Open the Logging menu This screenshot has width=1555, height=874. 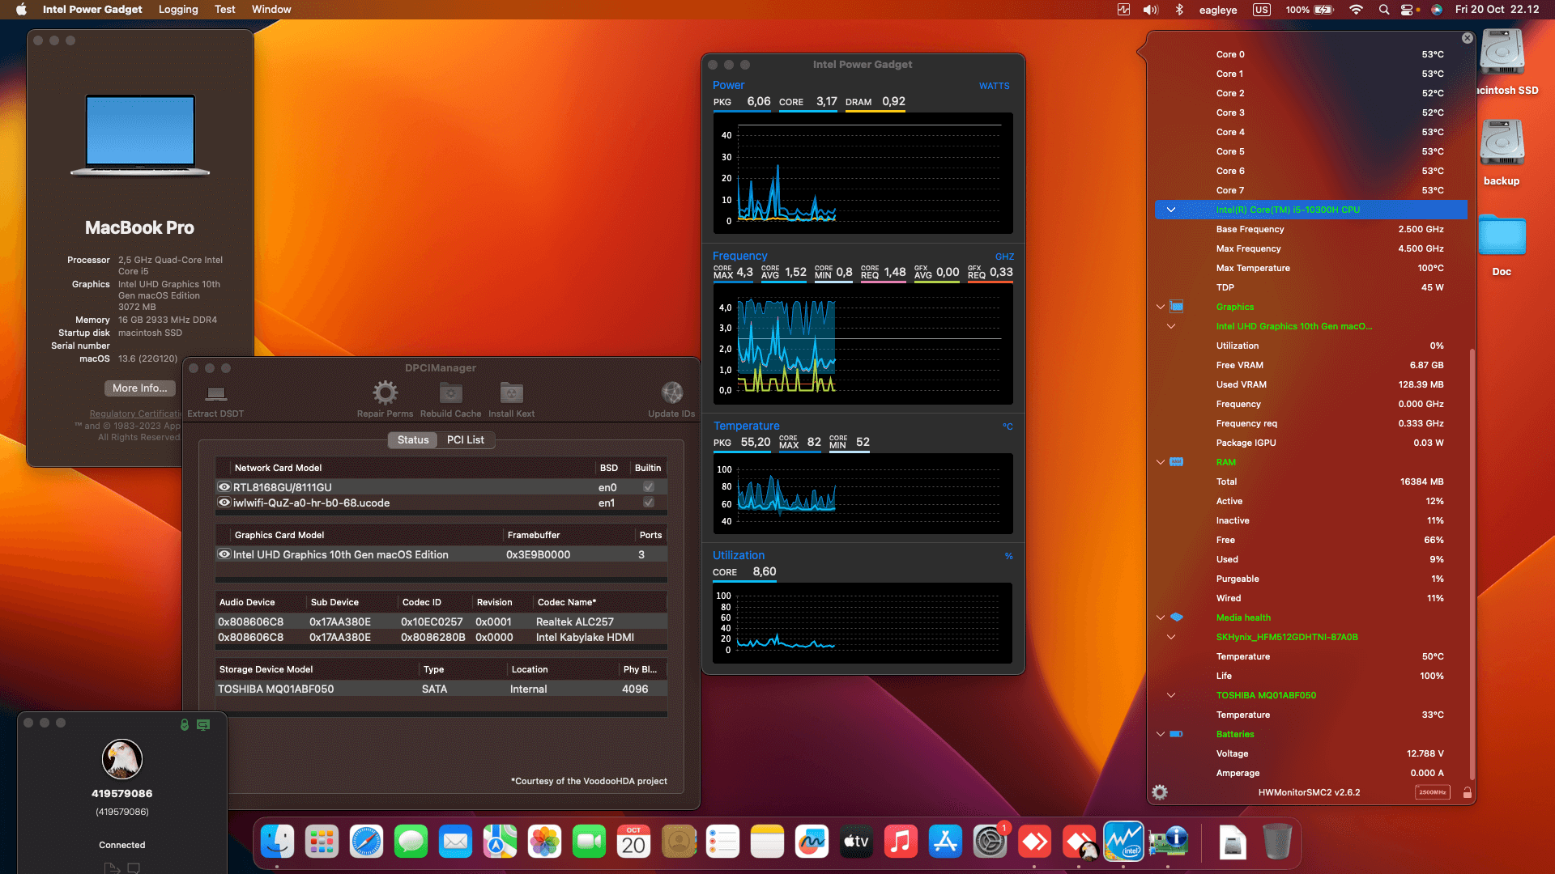tap(178, 10)
